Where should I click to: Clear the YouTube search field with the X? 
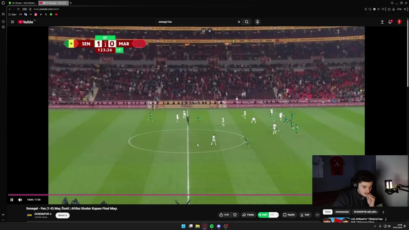[239, 22]
